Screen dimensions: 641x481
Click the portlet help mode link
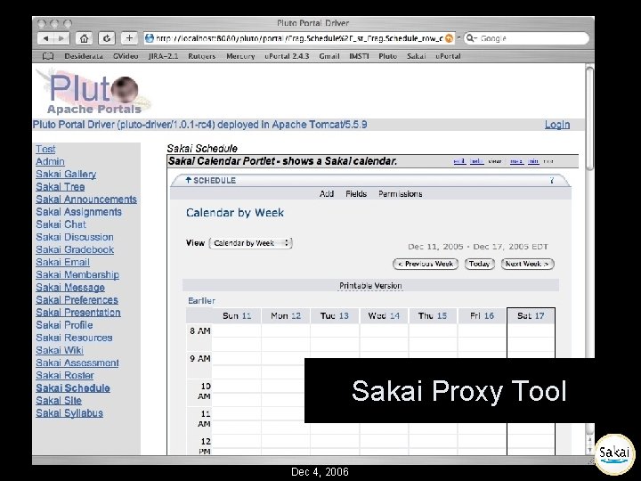[476, 161]
